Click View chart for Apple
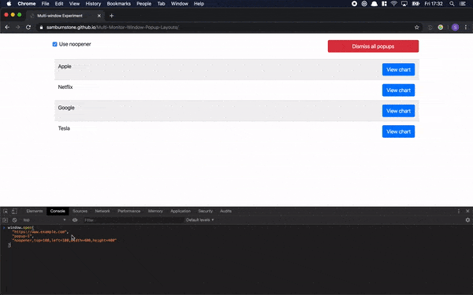This screenshot has width=473, height=295. click(x=398, y=69)
